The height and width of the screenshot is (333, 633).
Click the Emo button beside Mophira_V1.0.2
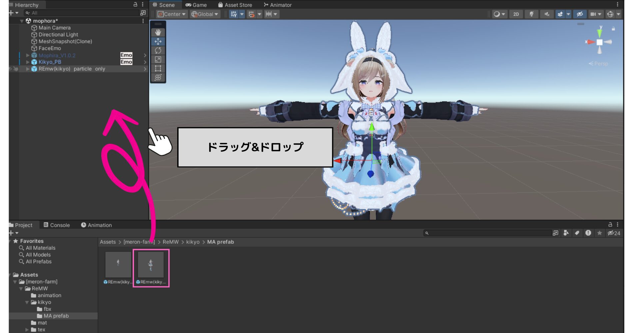pyautogui.click(x=126, y=55)
